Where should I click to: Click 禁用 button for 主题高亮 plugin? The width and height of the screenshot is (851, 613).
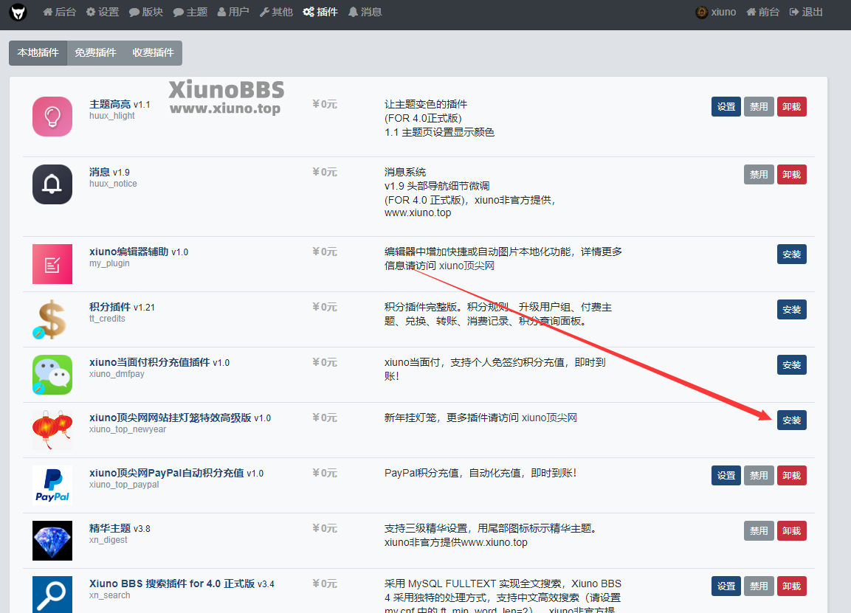pyautogui.click(x=759, y=107)
